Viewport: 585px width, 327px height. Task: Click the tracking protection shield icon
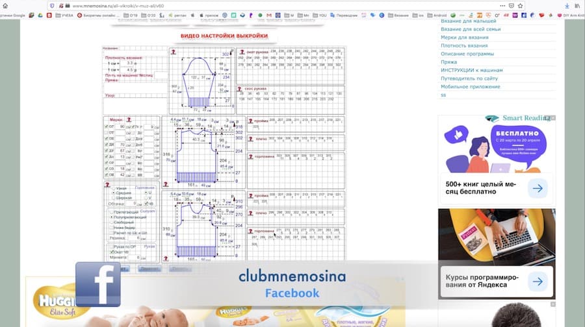coord(52,6)
